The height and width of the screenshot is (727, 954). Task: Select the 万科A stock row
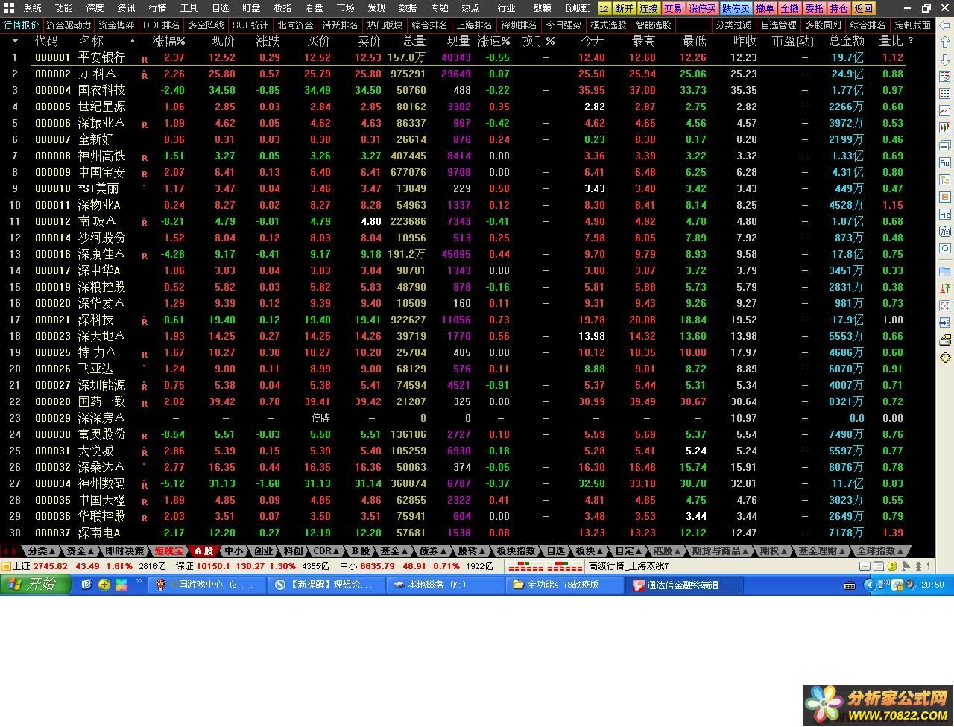click(468, 74)
